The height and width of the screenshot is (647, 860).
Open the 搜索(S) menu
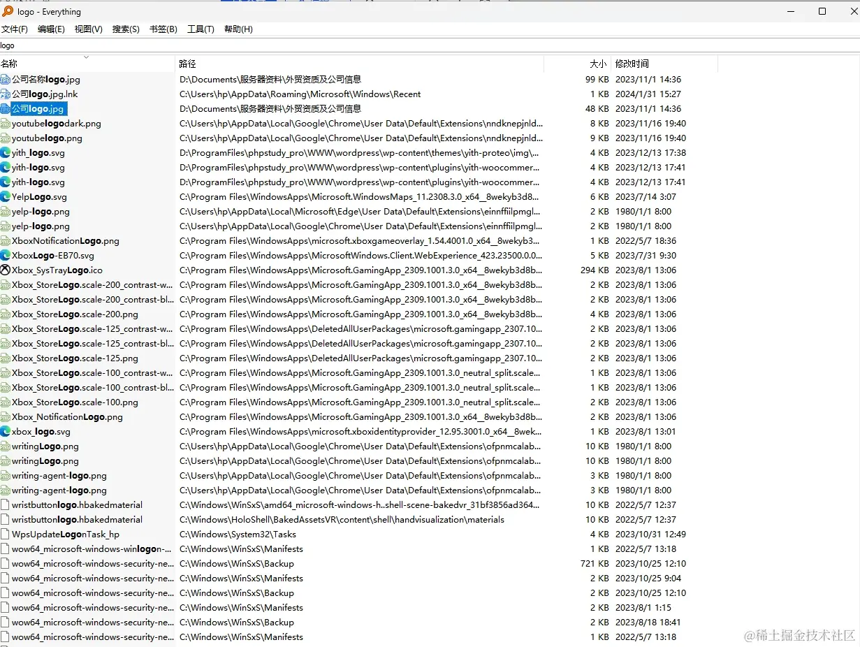[x=126, y=29]
